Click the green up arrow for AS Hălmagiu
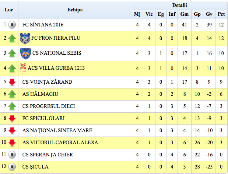 (x=12, y=95)
